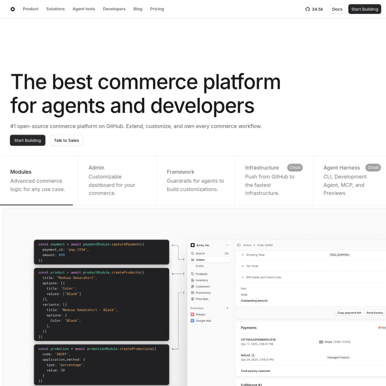Select the Infrastructure tab
This screenshot has width=386, height=386.
pos(274,181)
